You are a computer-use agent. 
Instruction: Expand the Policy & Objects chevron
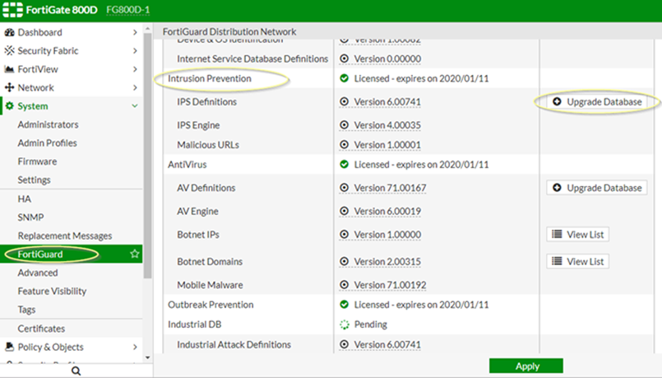135,348
